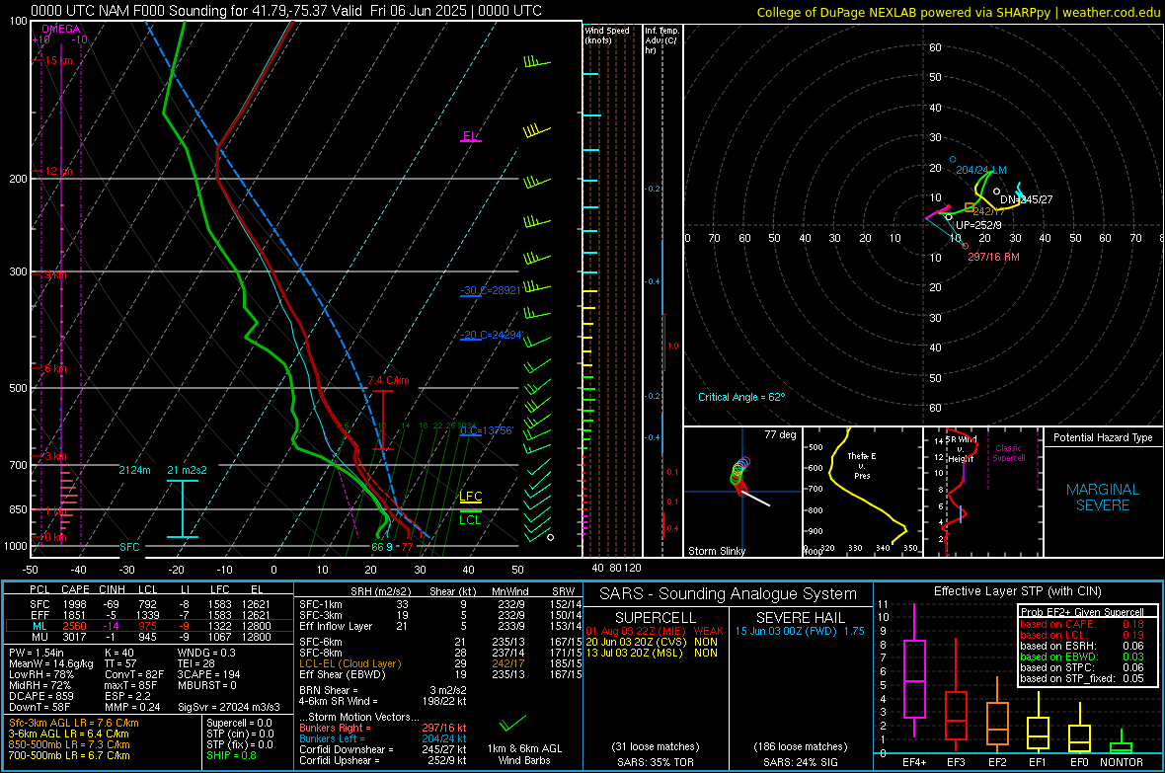Click the 15 km height marker

58,60
